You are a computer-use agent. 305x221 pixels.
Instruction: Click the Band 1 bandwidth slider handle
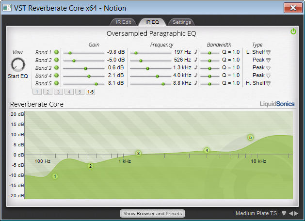(209, 53)
